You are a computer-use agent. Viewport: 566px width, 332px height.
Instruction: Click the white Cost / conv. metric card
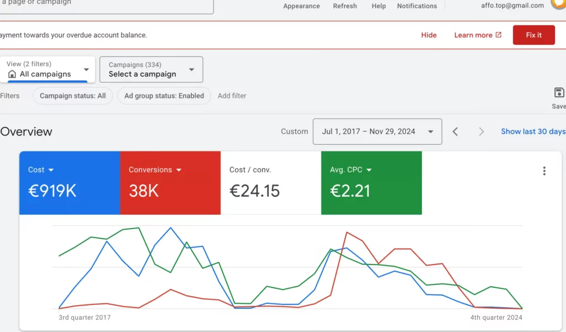(271, 183)
